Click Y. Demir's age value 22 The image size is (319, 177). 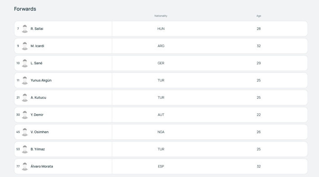(259, 115)
